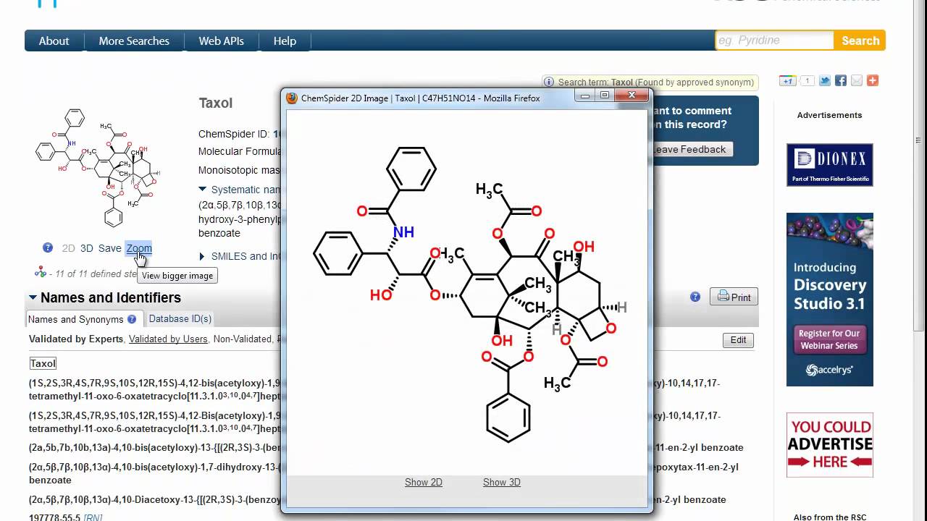The image size is (927, 521).
Task: Click the blue help icon beside Print
Action: pos(695,297)
